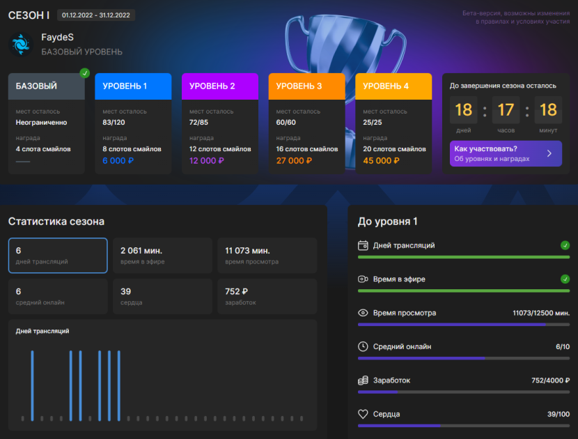Click the chevron arrow on Как участвовать banner
This screenshot has height=439, width=578.
(x=549, y=153)
